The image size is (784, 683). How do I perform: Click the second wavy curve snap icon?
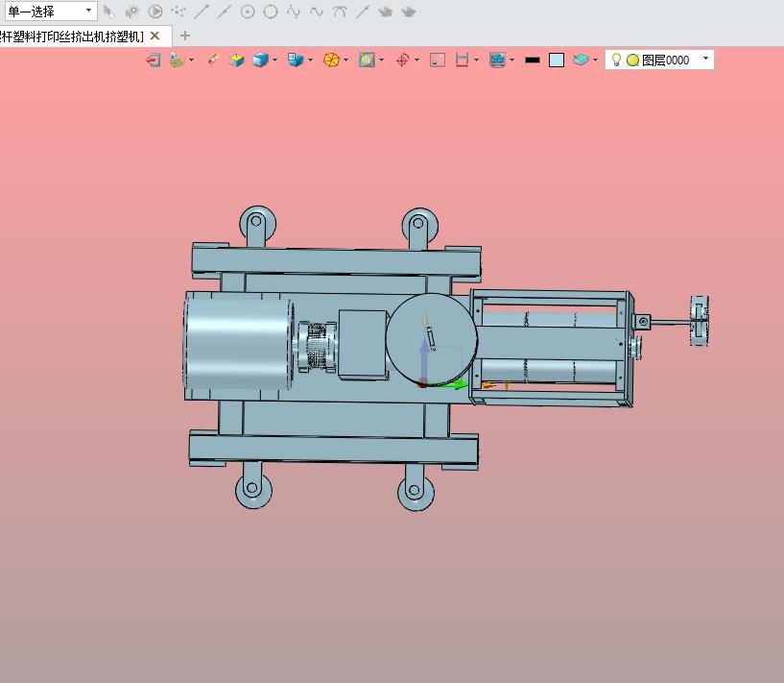[x=317, y=12]
